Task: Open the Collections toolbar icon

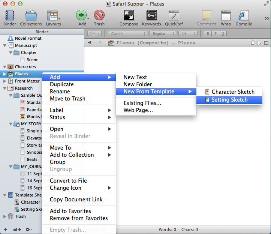Action: [31, 15]
